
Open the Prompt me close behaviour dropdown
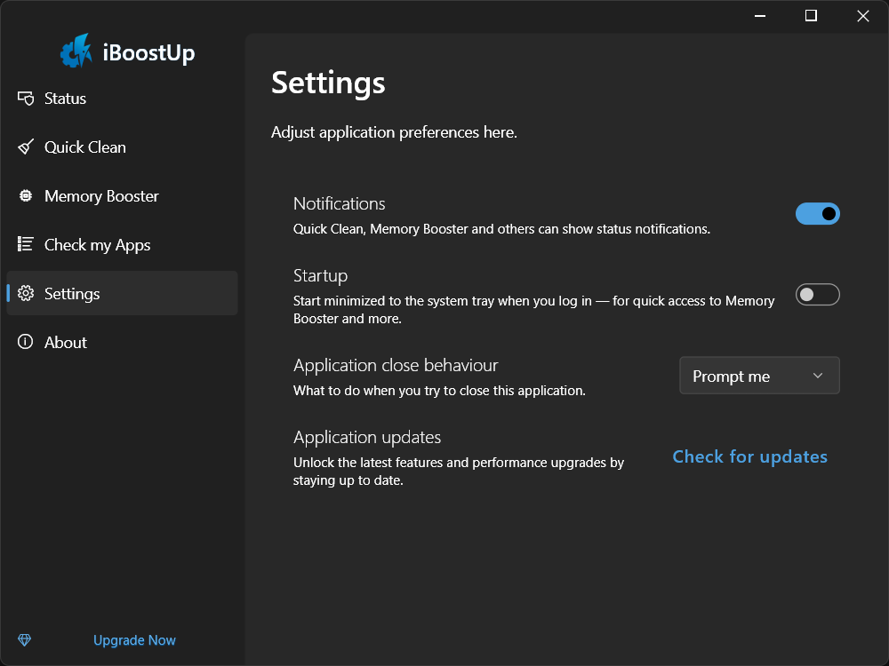click(x=760, y=376)
